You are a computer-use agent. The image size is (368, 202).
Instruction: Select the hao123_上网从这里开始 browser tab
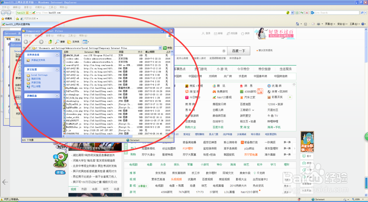coord(29,24)
